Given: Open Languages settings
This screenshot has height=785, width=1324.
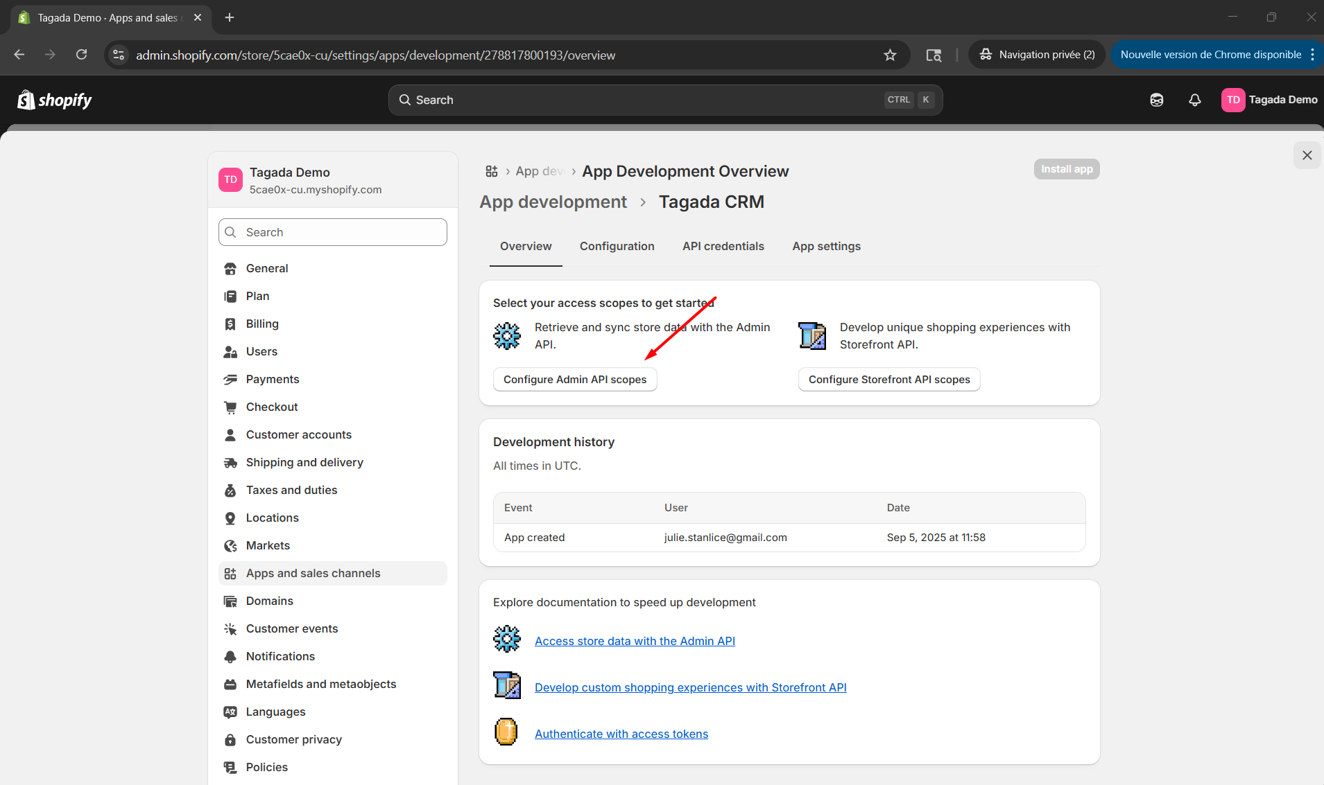Looking at the screenshot, I should click(333, 712).
